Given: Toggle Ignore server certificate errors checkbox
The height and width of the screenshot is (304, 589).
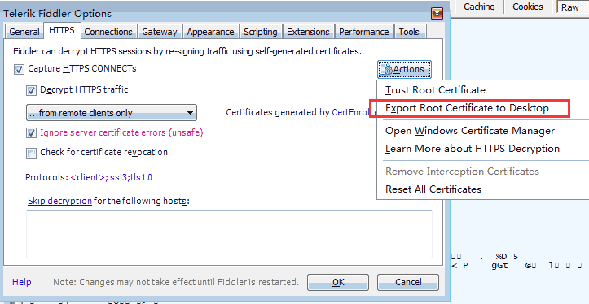Looking at the screenshot, I should (31, 133).
